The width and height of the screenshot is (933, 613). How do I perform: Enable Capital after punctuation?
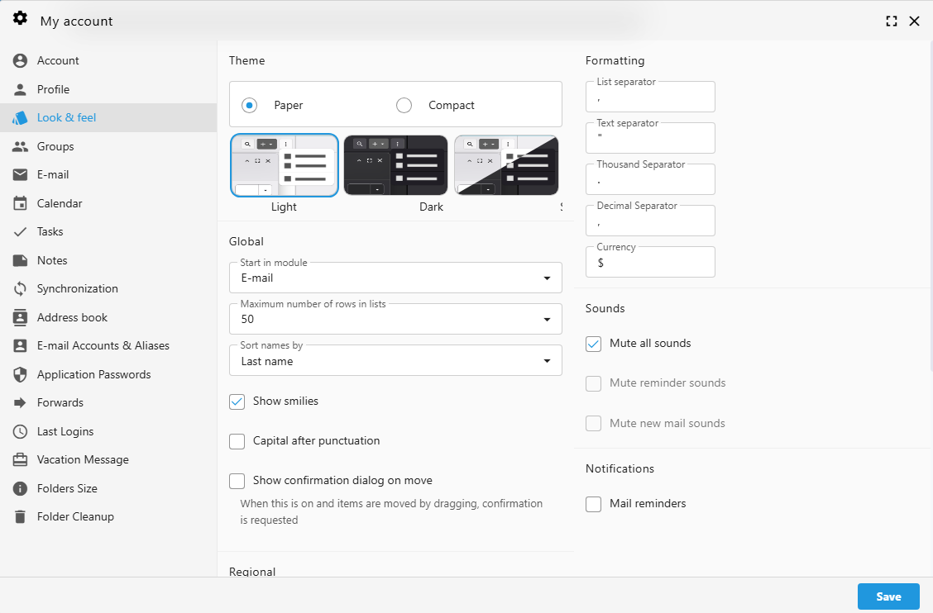pyautogui.click(x=237, y=441)
